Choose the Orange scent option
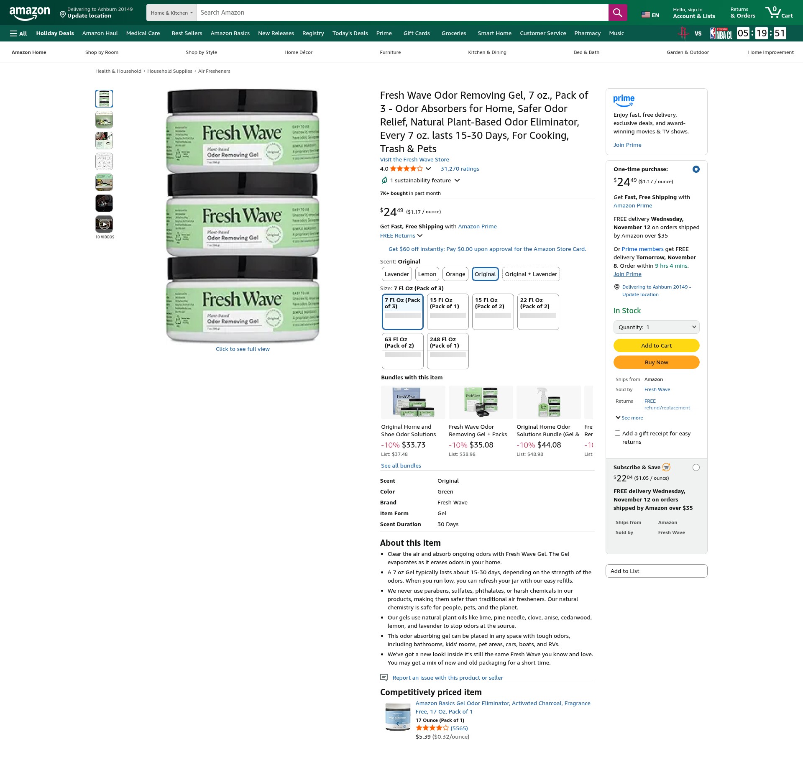The width and height of the screenshot is (803, 770). pyautogui.click(x=455, y=274)
